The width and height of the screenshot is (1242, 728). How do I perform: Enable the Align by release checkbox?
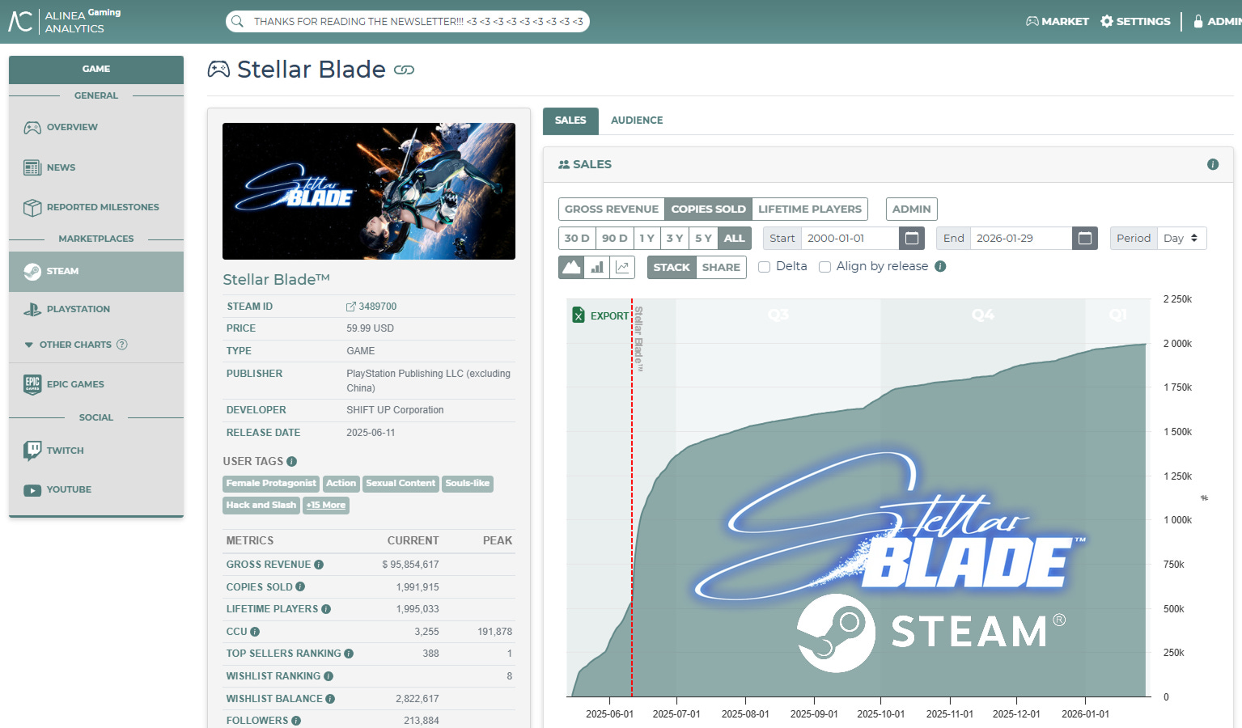point(824,267)
